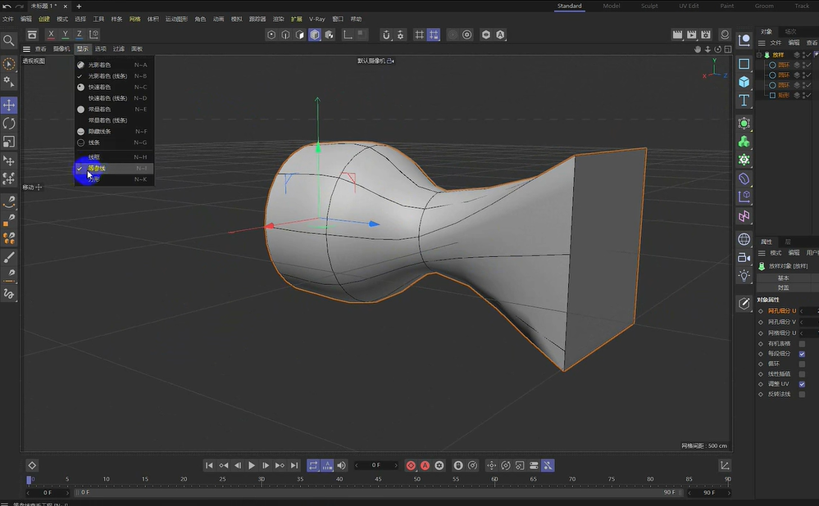Viewport: 819px width, 506px height.
Task: Add a light with the bulb icon
Action: [744, 275]
